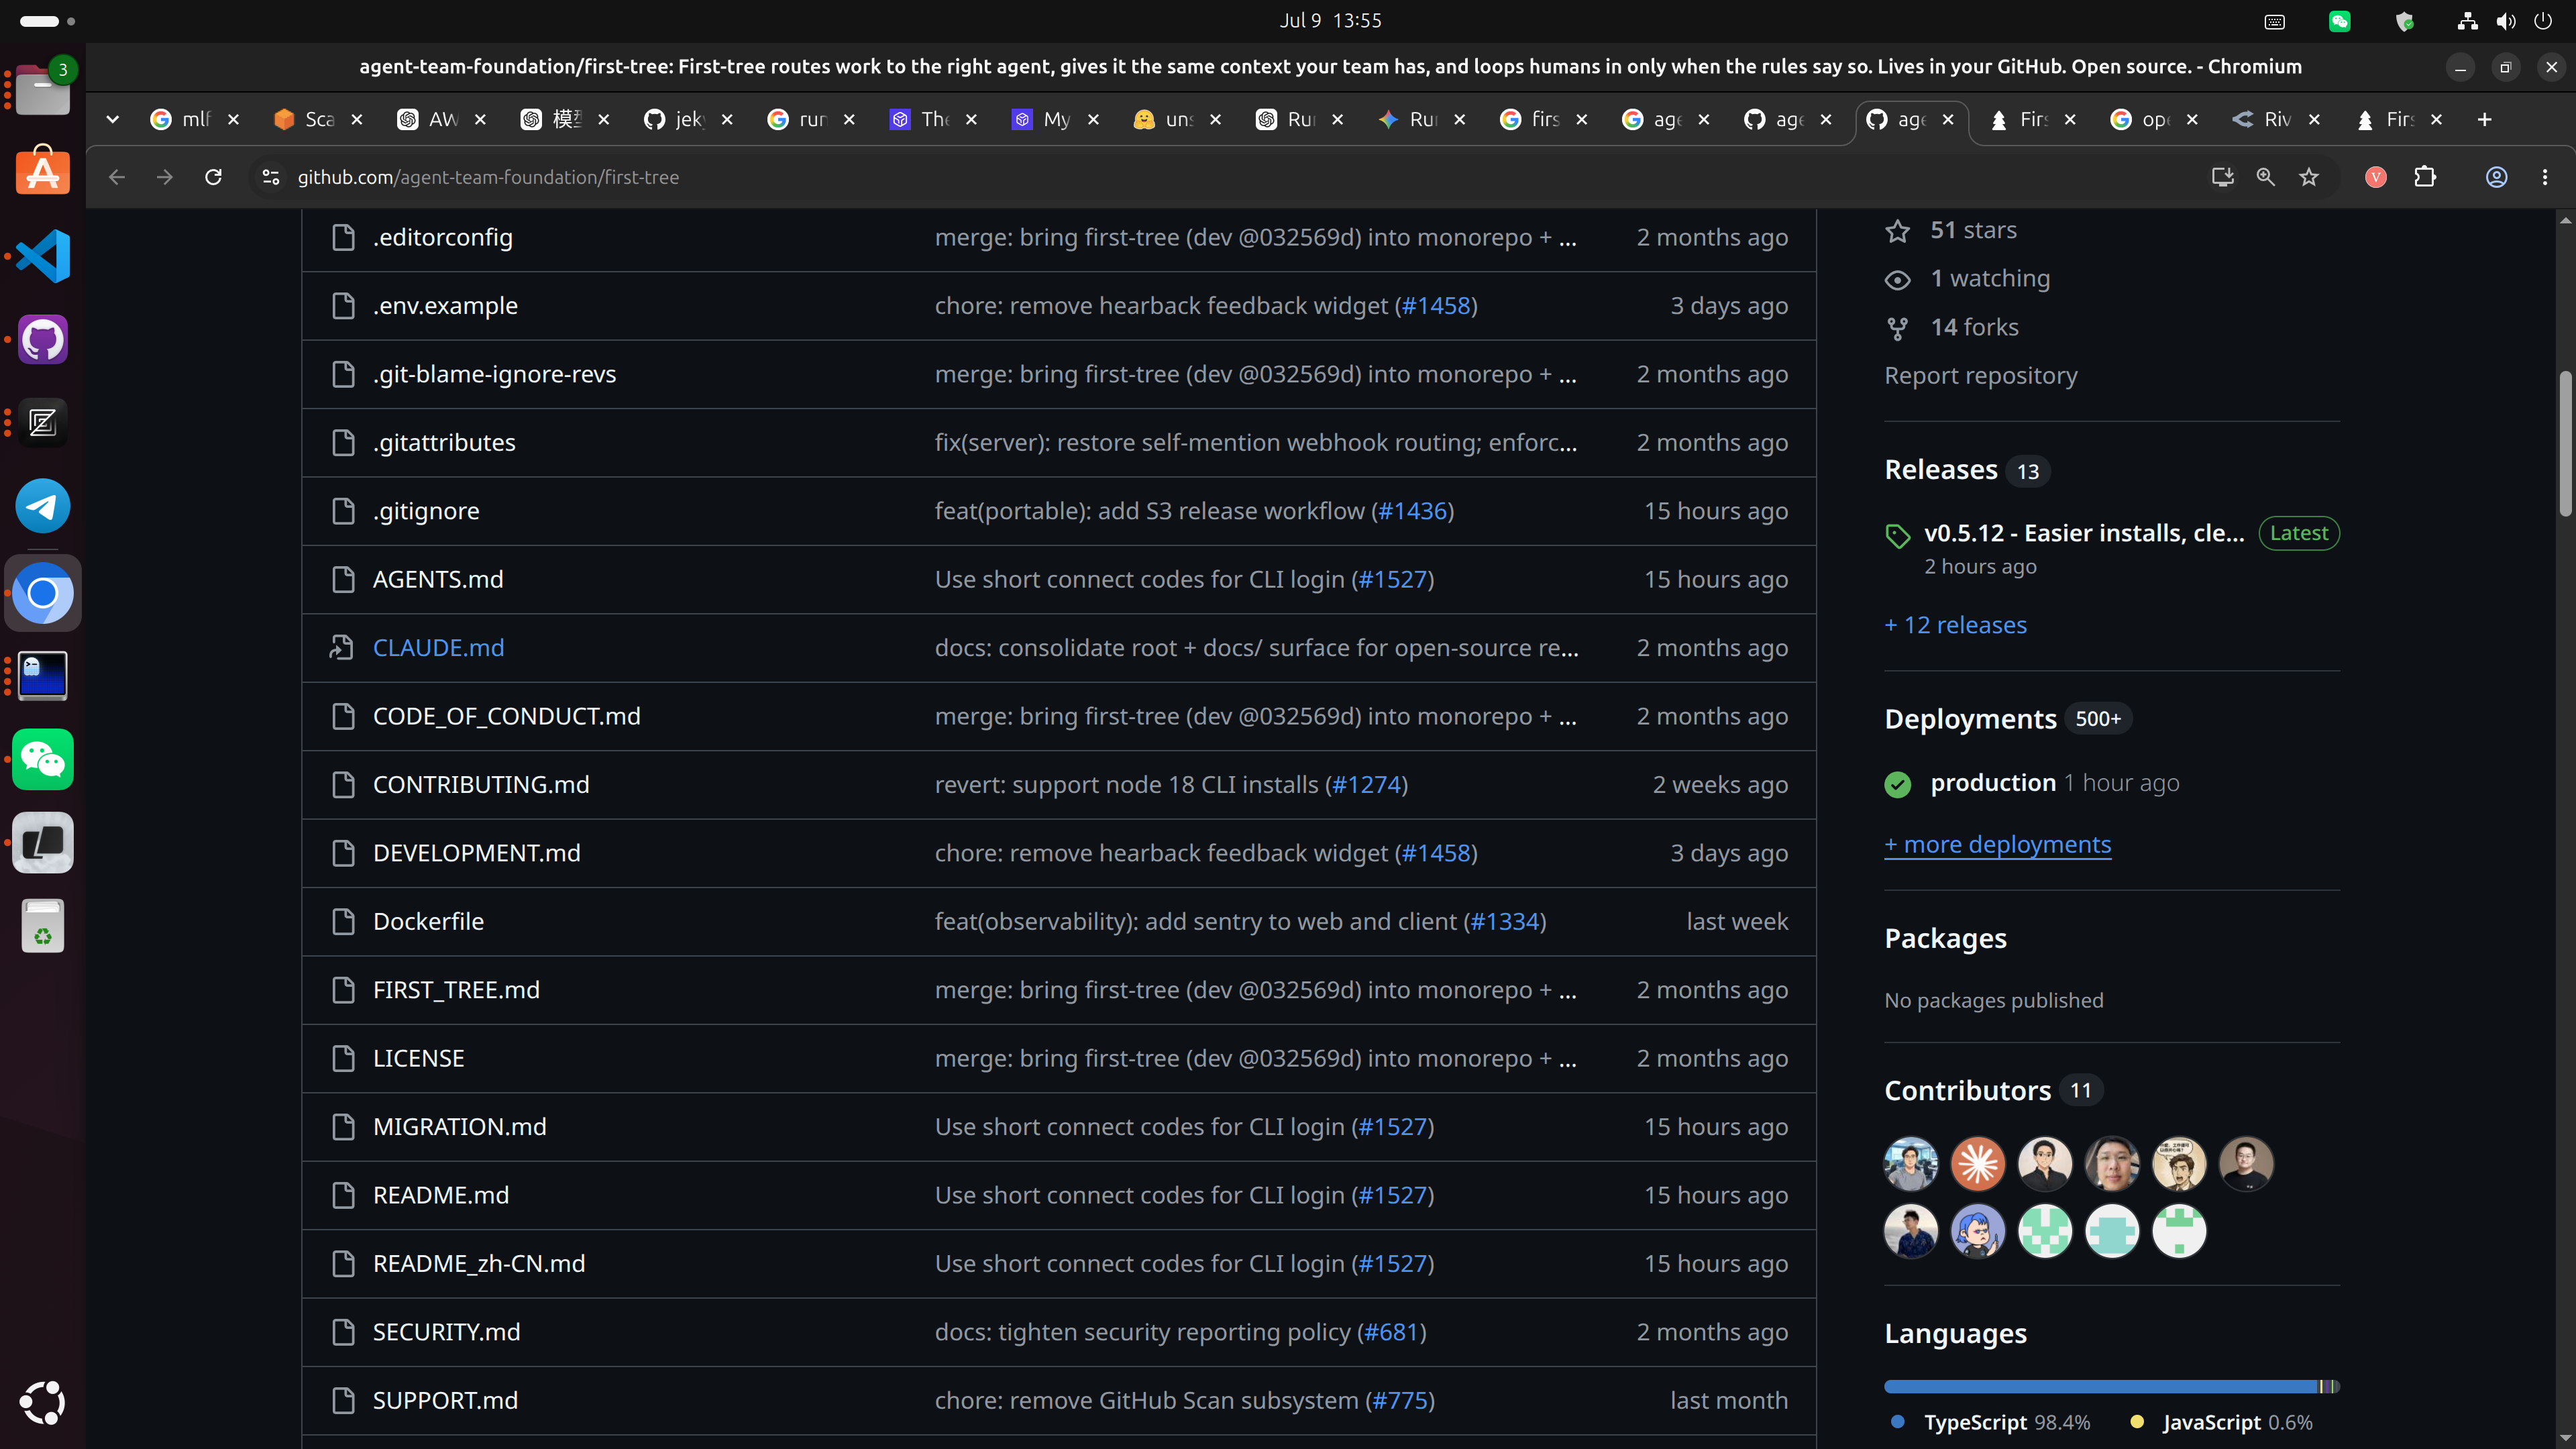
Task: Open site information icon in address bar
Action: 270,177
